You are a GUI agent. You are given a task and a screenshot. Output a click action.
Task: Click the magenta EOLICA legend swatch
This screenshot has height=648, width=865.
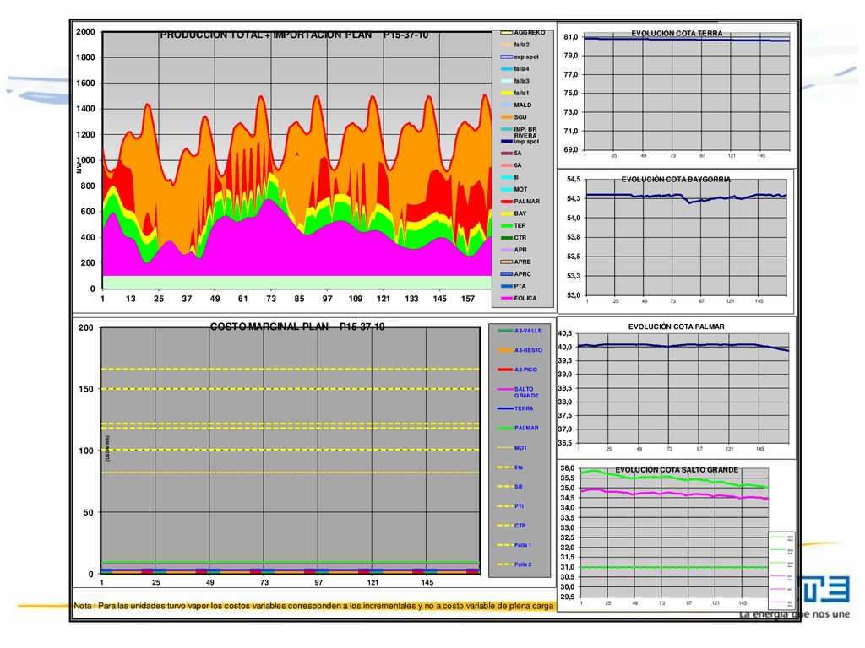click(506, 299)
